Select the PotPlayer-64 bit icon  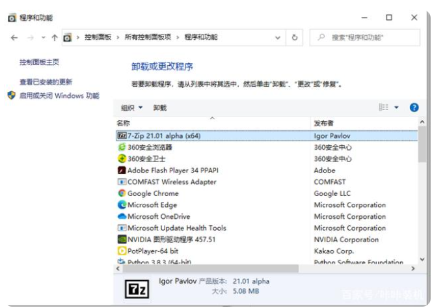click(x=122, y=251)
